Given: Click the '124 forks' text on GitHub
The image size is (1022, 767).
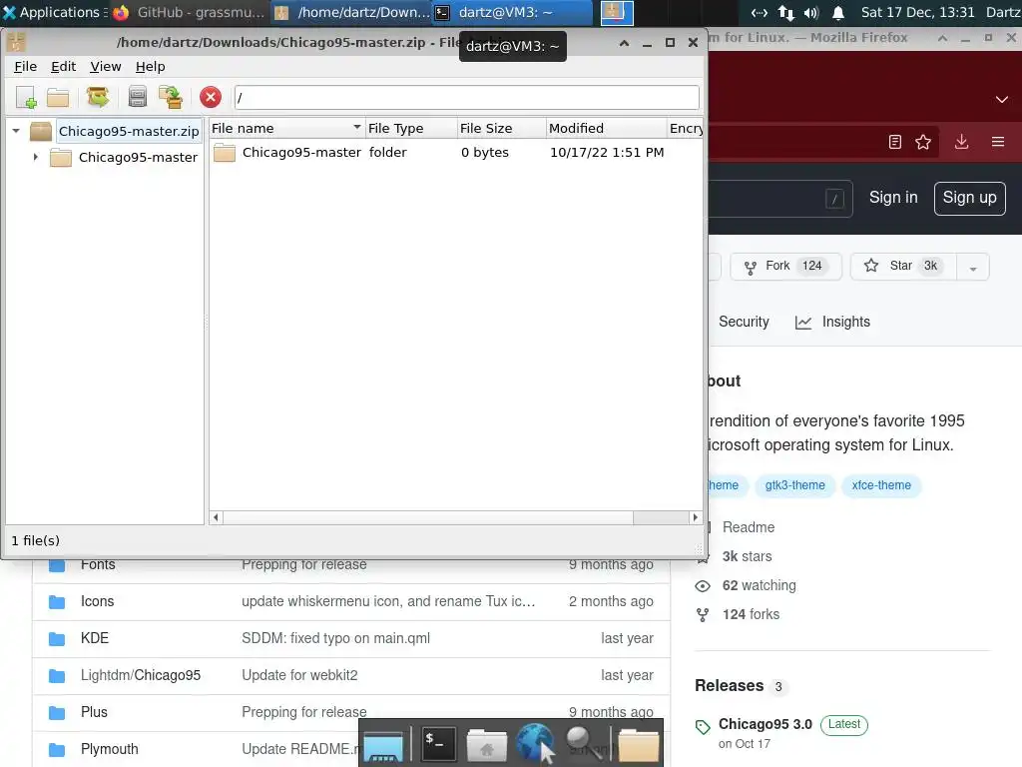Looking at the screenshot, I should [x=751, y=614].
